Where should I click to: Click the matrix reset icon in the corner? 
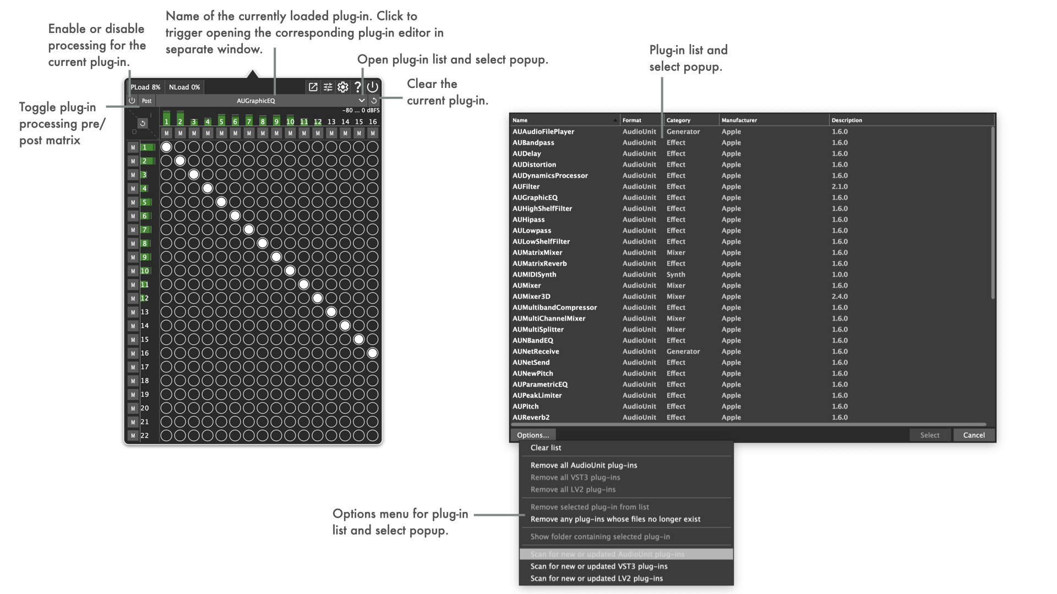(143, 123)
